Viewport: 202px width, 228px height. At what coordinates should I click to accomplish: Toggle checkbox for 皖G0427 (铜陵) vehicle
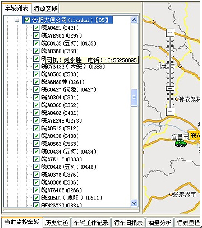[x=36, y=89]
